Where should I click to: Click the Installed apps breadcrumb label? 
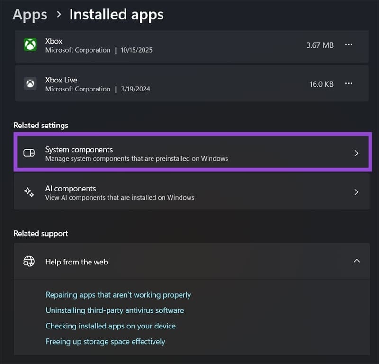tap(116, 15)
